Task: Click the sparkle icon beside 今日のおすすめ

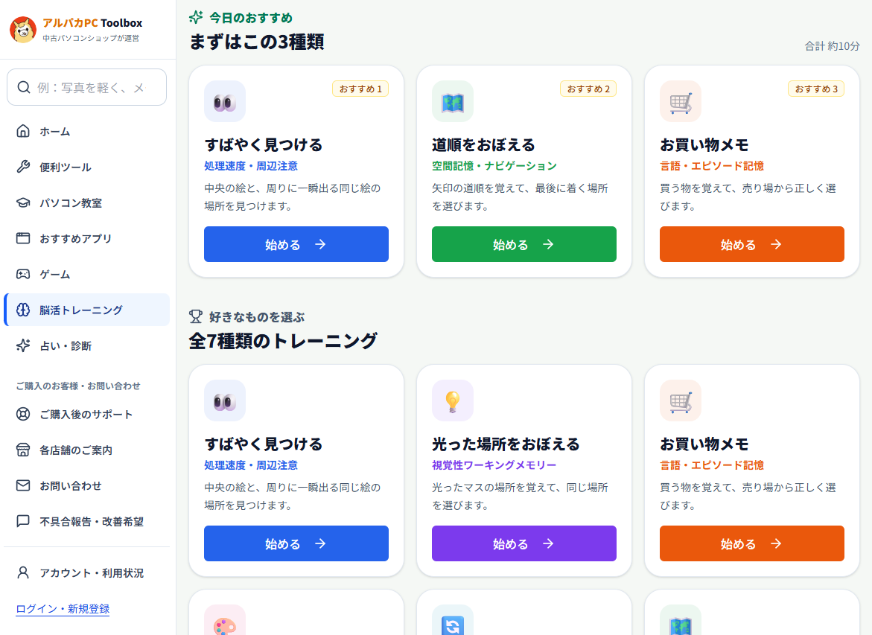Action: click(x=196, y=17)
